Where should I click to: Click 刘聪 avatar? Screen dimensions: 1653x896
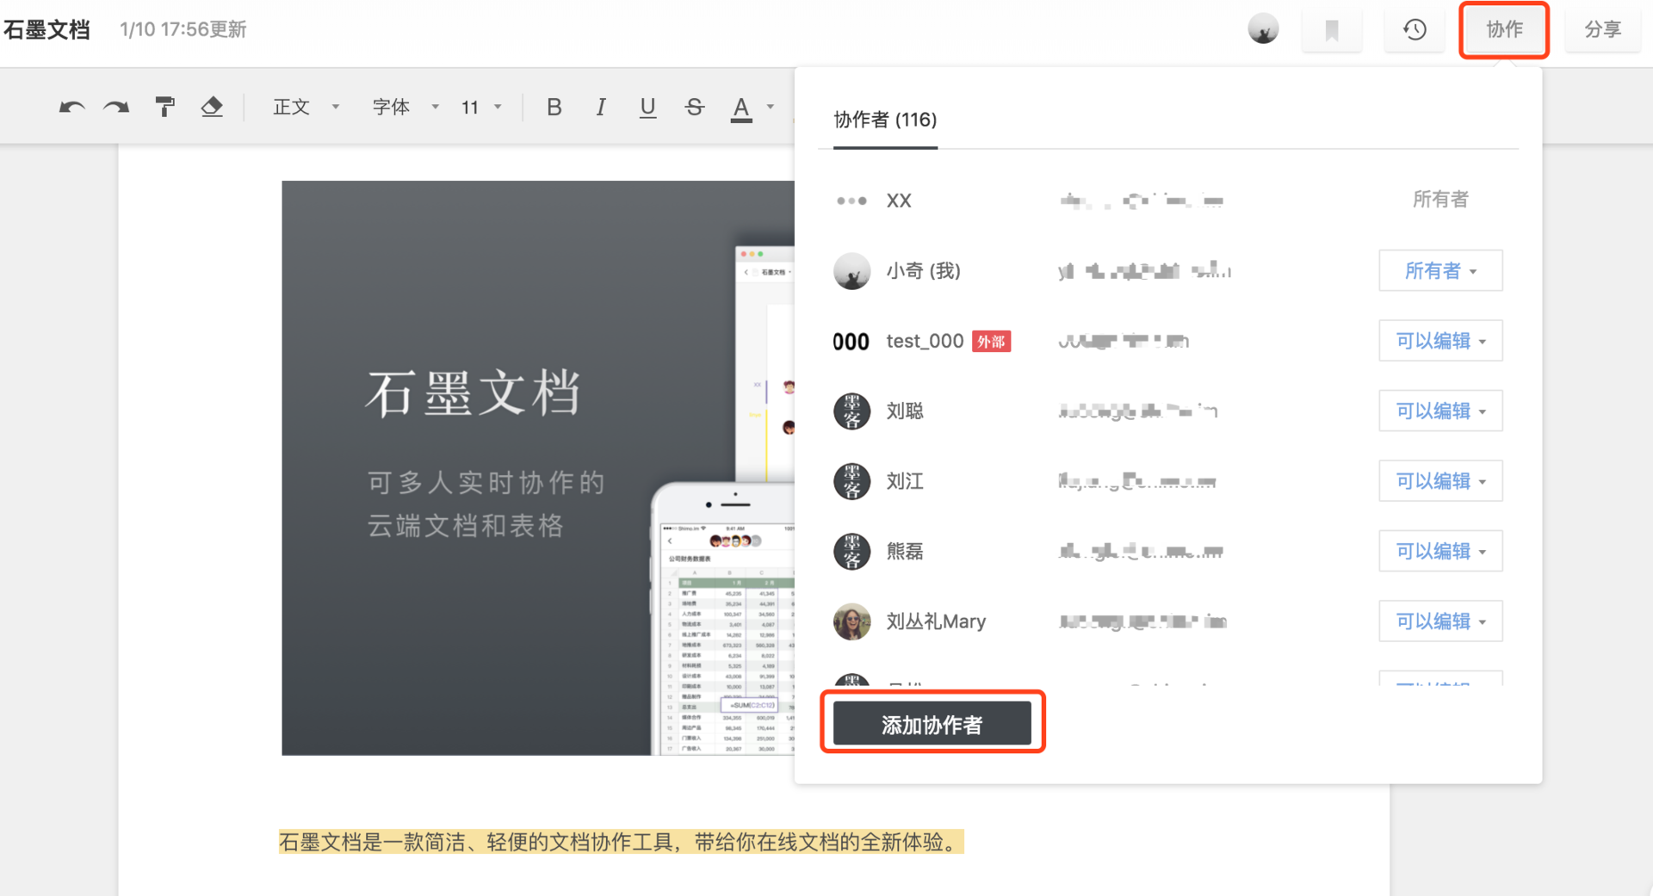pos(851,411)
